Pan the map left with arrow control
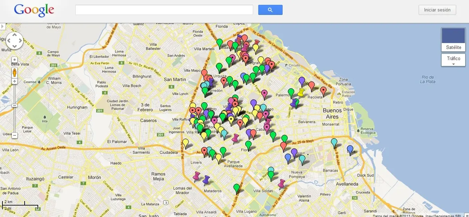The height and width of the screenshot is (217, 469). coord(9,41)
